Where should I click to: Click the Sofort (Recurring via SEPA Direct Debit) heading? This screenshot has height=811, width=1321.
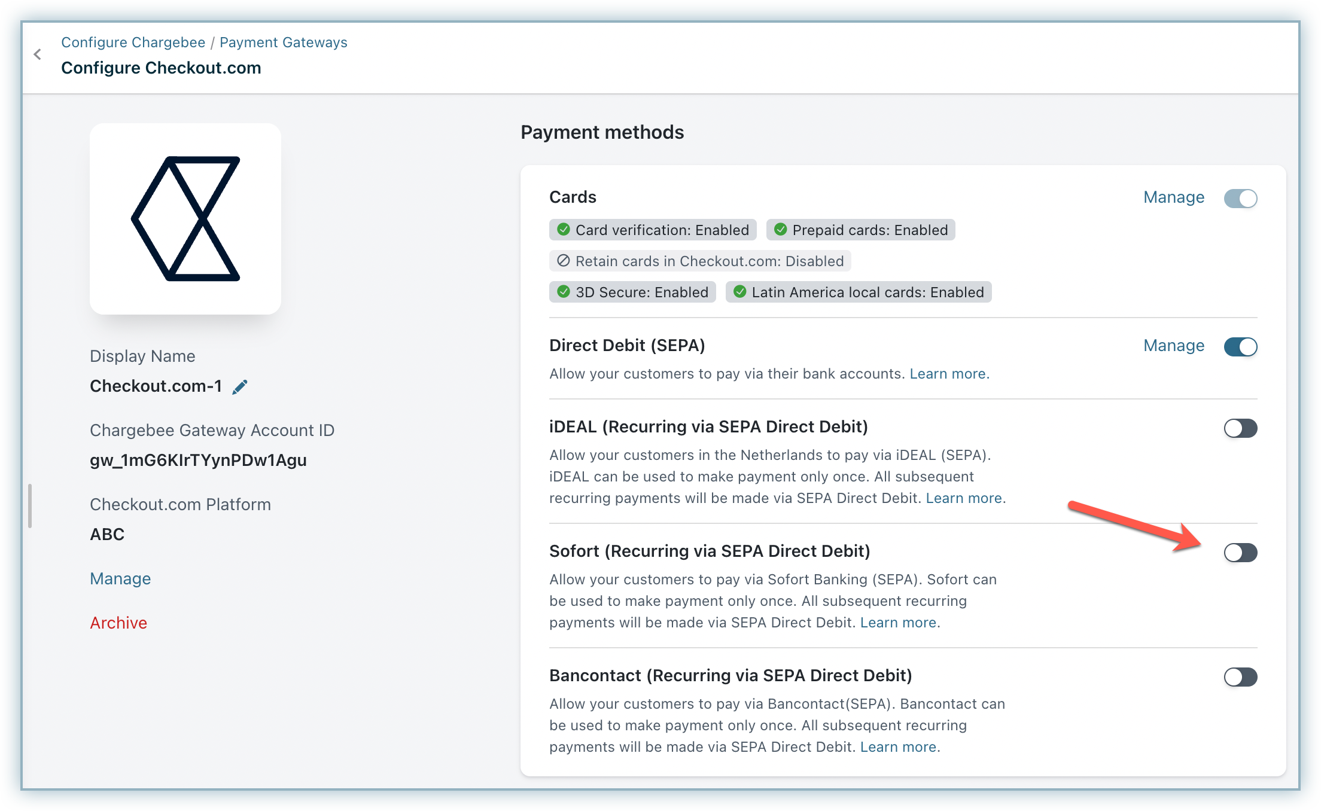710,551
